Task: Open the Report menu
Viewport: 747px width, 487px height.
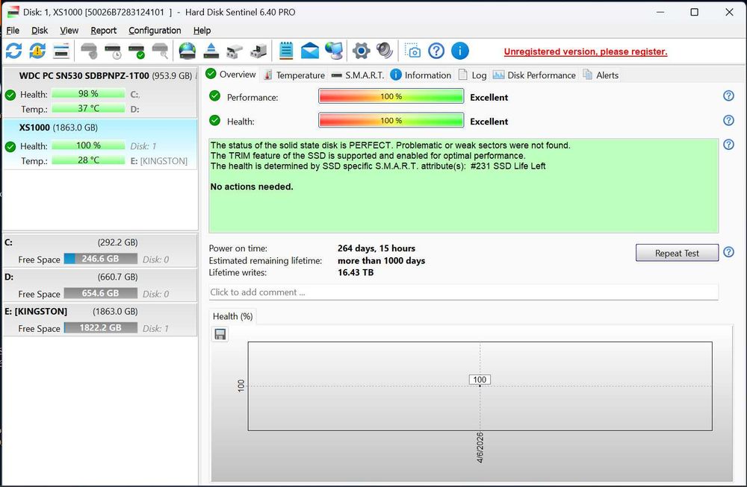Action: click(103, 31)
